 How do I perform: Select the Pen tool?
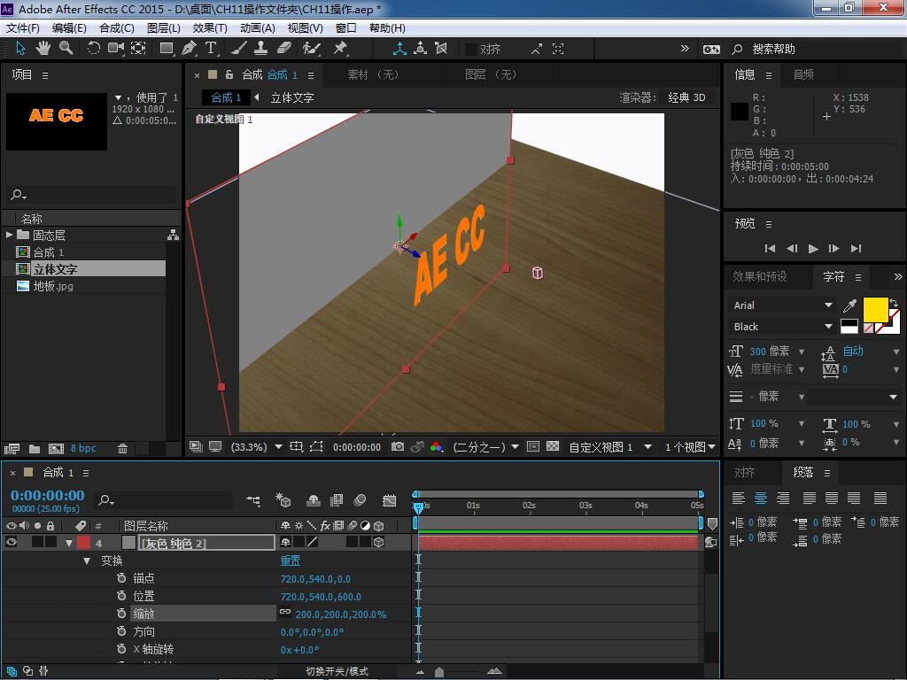point(189,49)
